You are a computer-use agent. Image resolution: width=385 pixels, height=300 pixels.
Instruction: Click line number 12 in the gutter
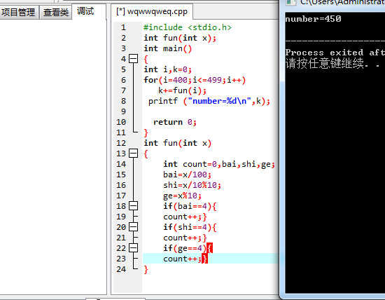coord(121,143)
